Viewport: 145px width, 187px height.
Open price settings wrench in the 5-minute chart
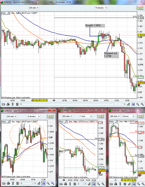point(9,122)
